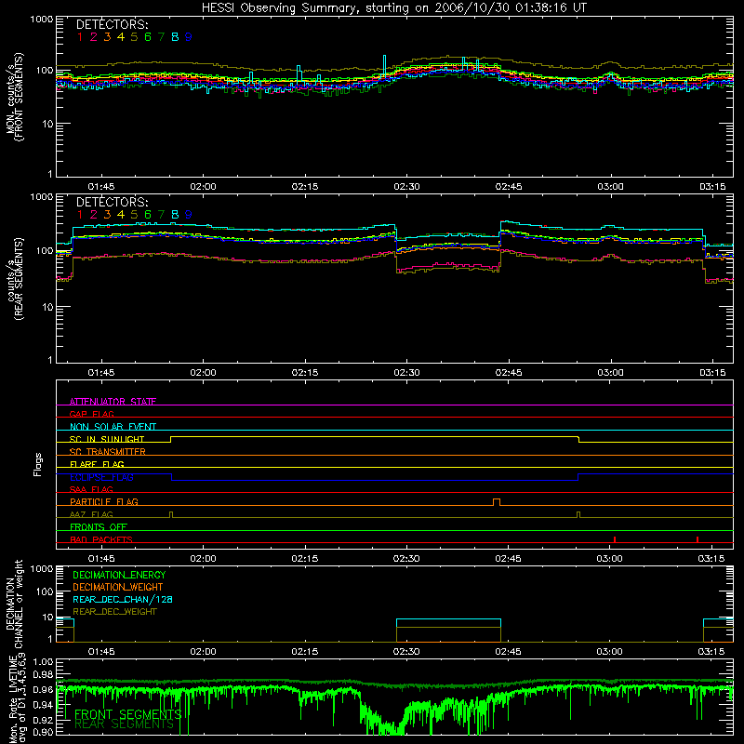Click yellow detector 4 in front segments legend
This screenshot has width=744, height=744.
[121, 37]
